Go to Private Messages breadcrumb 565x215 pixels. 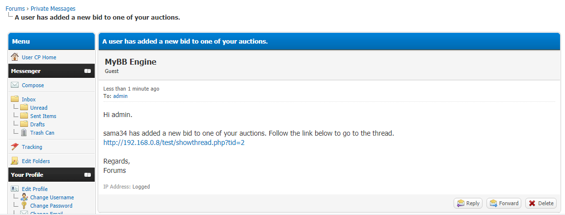tap(53, 9)
